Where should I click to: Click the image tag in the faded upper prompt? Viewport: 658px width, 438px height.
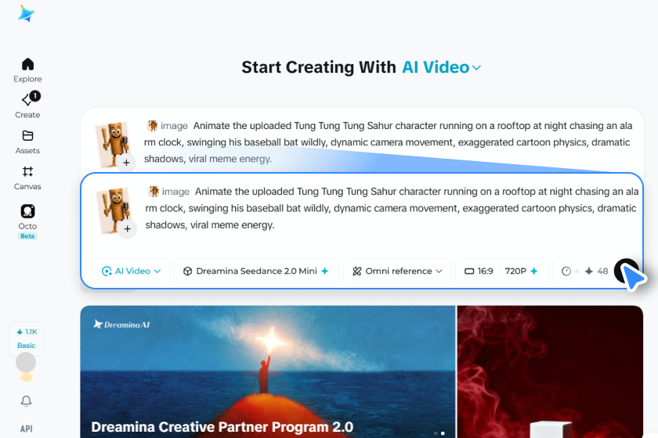pos(168,126)
